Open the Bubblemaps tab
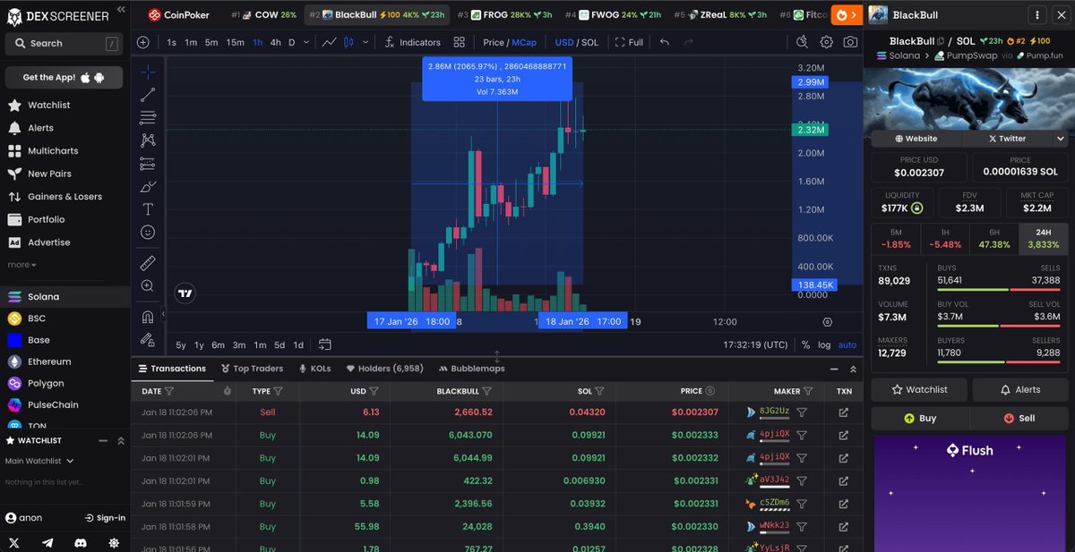 (471, 369)
